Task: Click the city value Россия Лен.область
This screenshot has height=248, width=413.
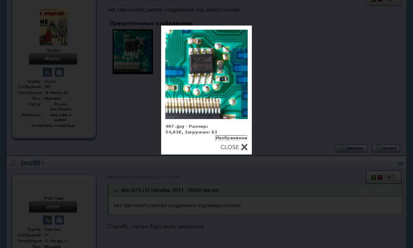Action: 61,107
